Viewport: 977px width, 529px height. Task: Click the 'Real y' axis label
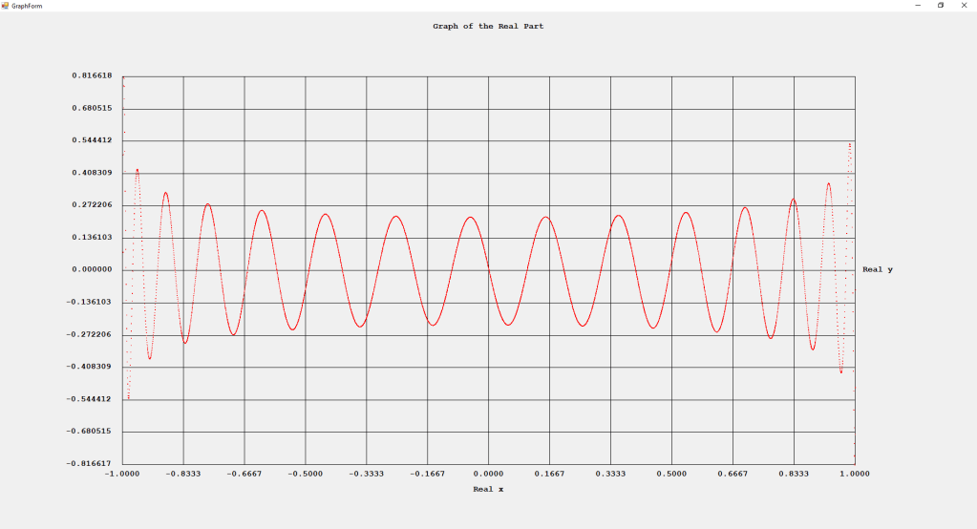pyautogui.click(x=878, y=270)
